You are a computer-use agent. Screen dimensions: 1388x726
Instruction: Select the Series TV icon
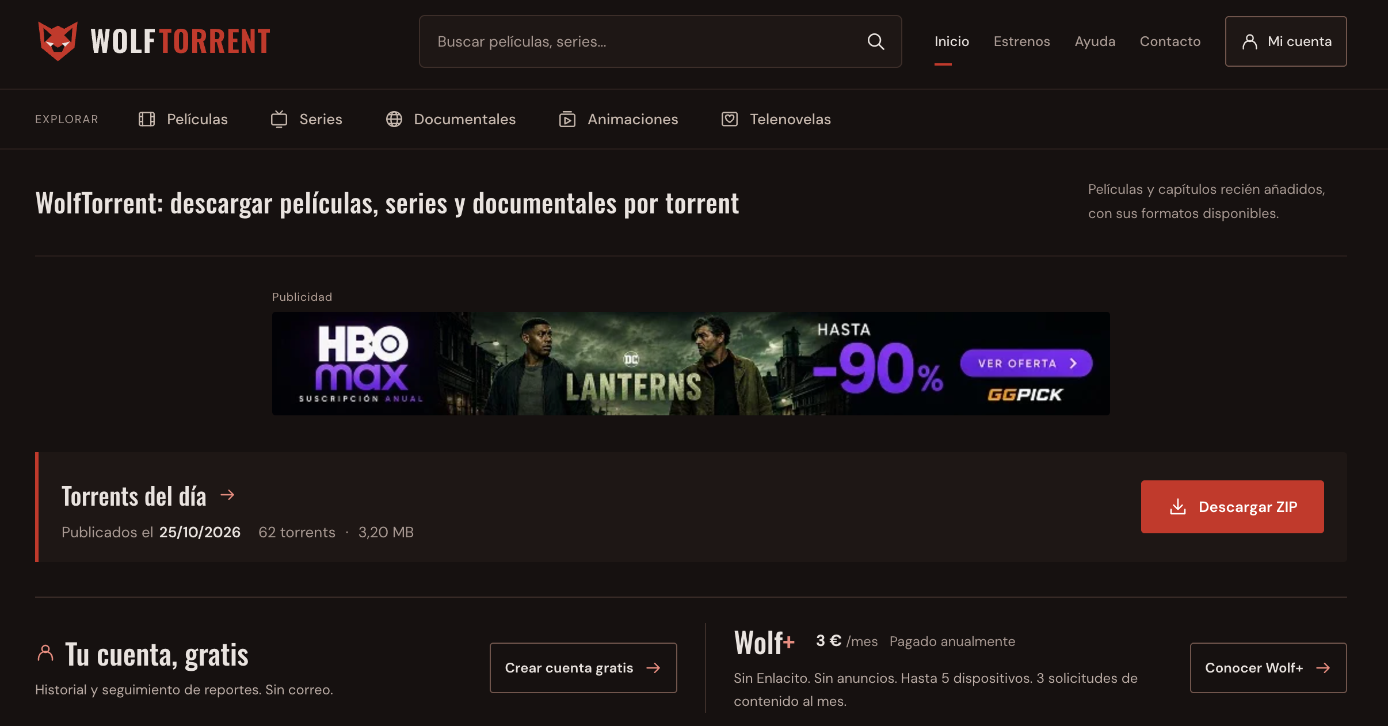279,119
